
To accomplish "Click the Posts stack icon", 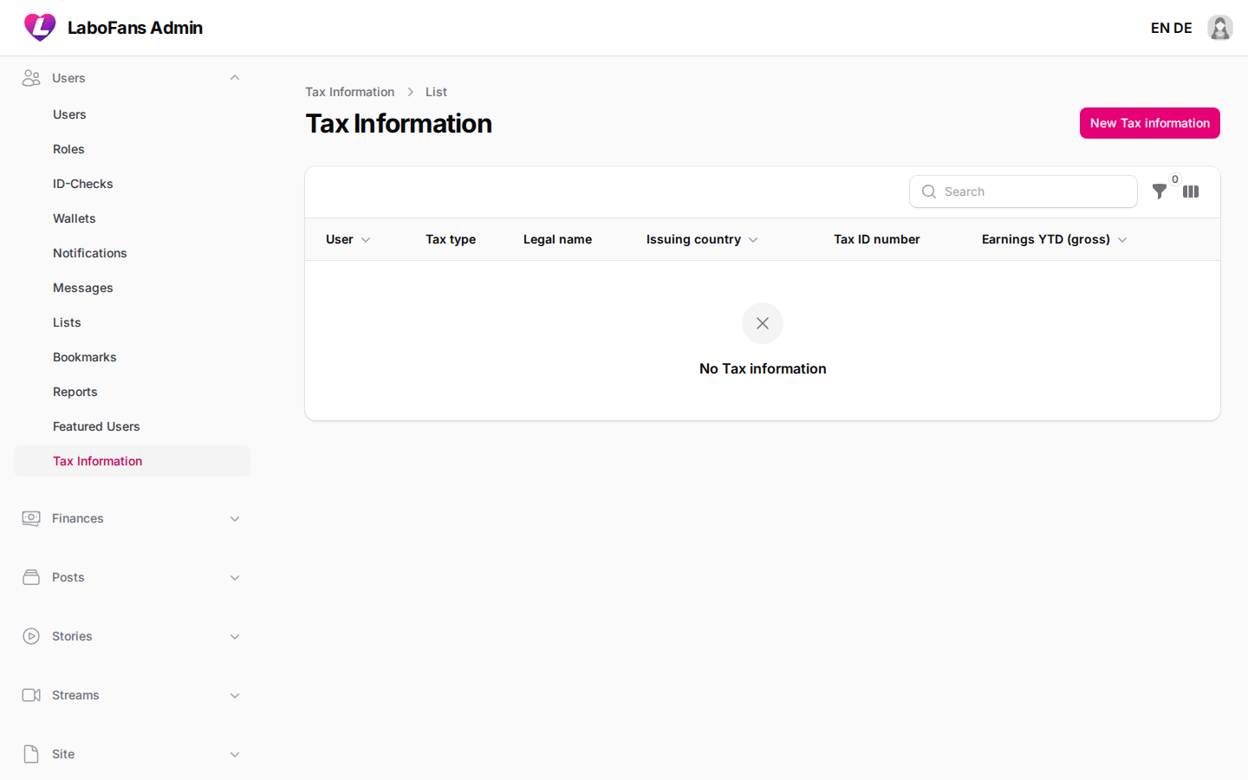I will point(31,577).
